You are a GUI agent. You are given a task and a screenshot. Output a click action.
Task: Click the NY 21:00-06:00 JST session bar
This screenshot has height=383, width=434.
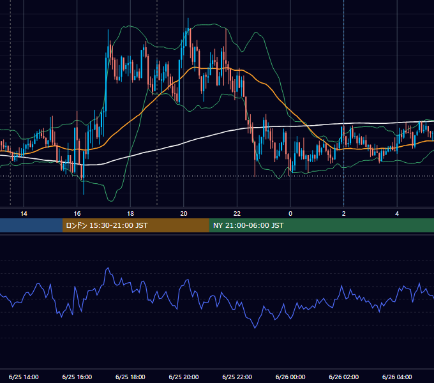point(321,225)
